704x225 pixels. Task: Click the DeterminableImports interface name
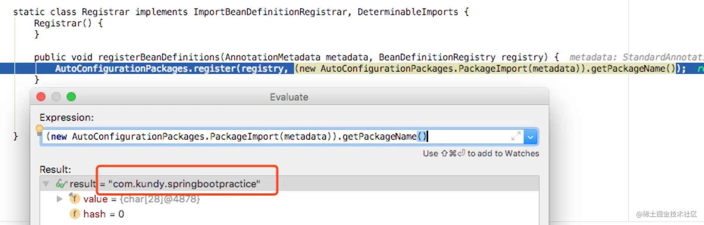[408, 12]
